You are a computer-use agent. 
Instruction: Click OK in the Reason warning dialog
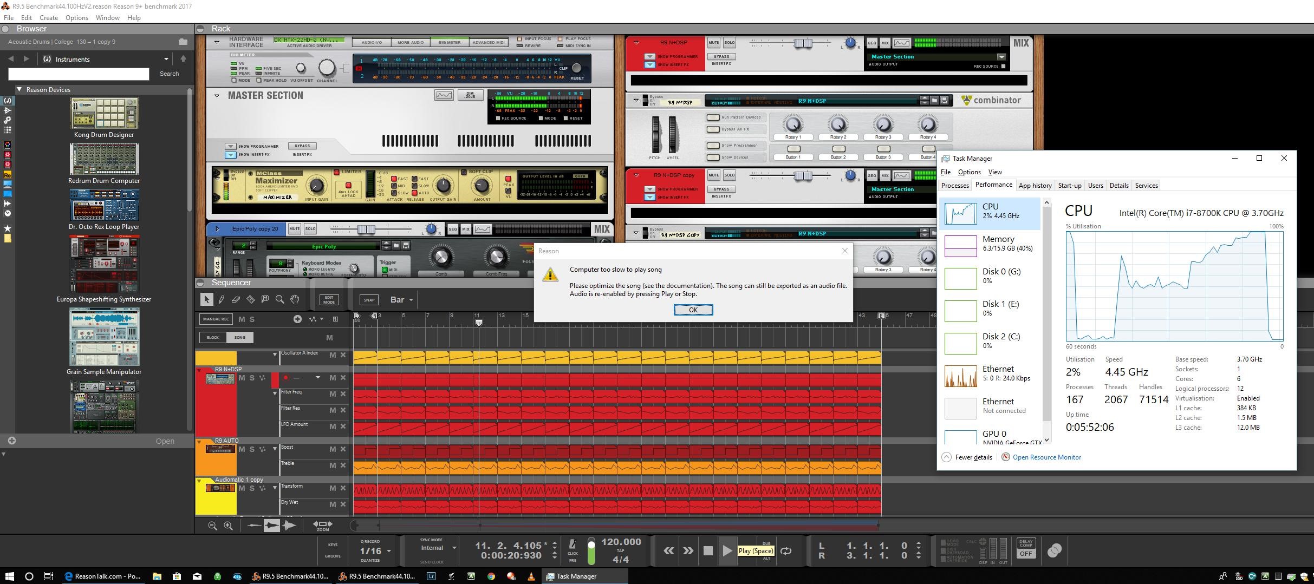click(693, 310)
